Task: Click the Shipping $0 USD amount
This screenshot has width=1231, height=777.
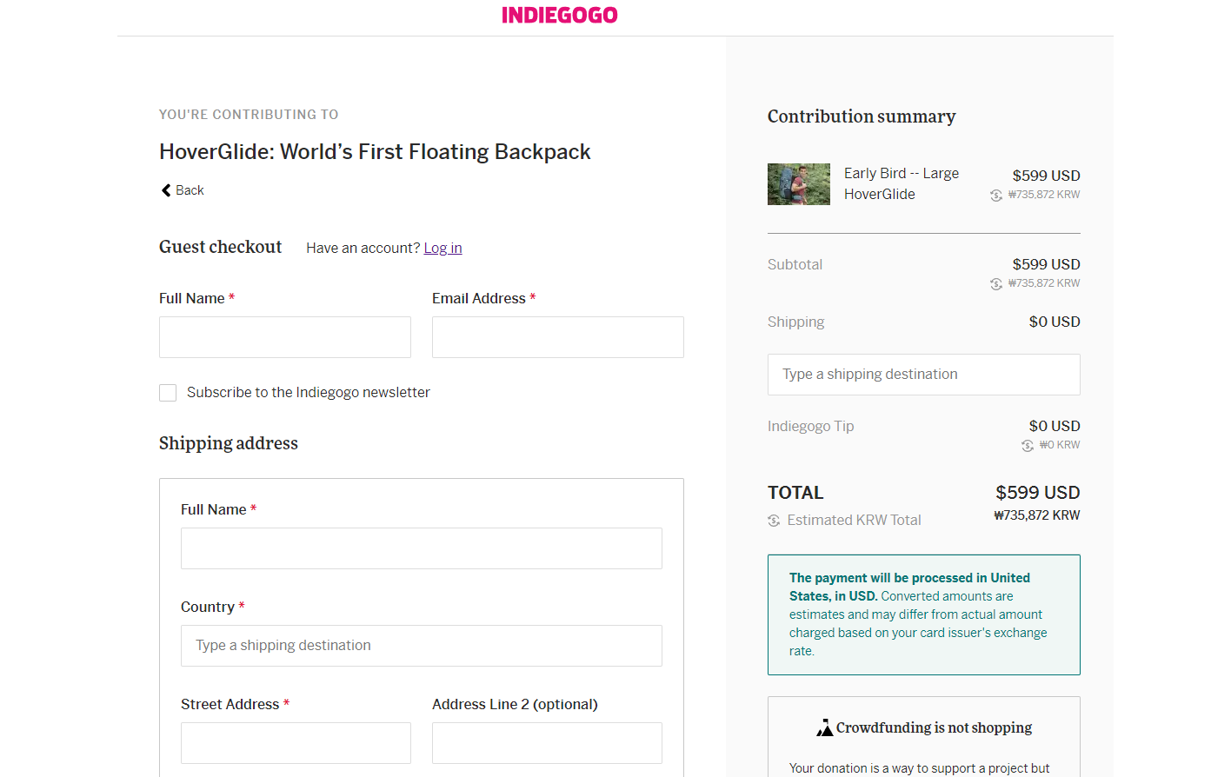Action: pyautogui.click(x=1055, y=322)
